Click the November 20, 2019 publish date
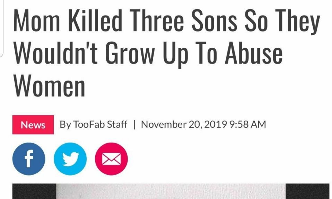Viewport: 332px width, 199px height. 184,124
